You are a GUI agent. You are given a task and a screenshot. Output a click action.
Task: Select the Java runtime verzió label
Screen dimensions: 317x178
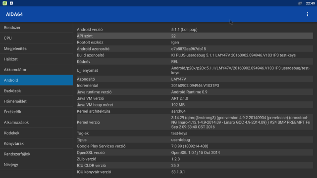[x=94, y=92]
